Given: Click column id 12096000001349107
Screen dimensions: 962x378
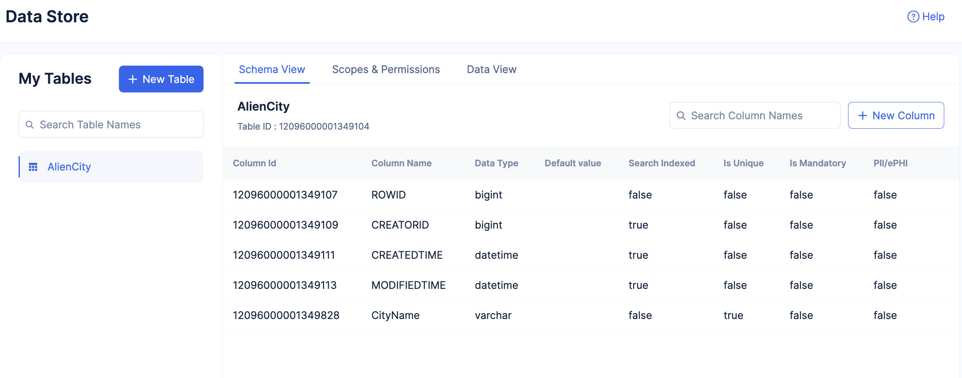Looking at the screenshot, I should pos(285,195).
